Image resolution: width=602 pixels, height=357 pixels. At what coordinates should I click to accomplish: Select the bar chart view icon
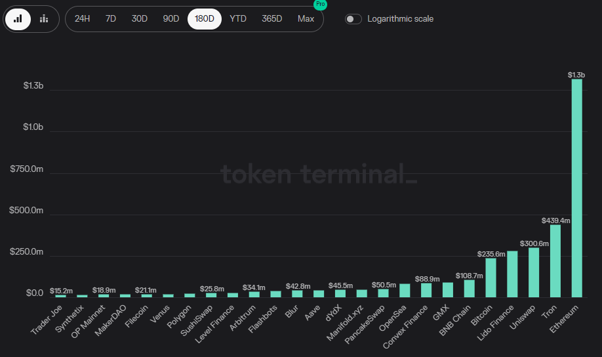18,18
